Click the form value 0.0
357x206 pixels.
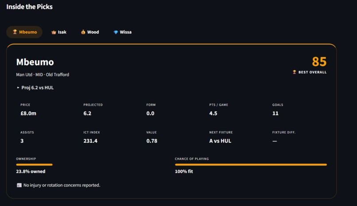click(150, 113)
